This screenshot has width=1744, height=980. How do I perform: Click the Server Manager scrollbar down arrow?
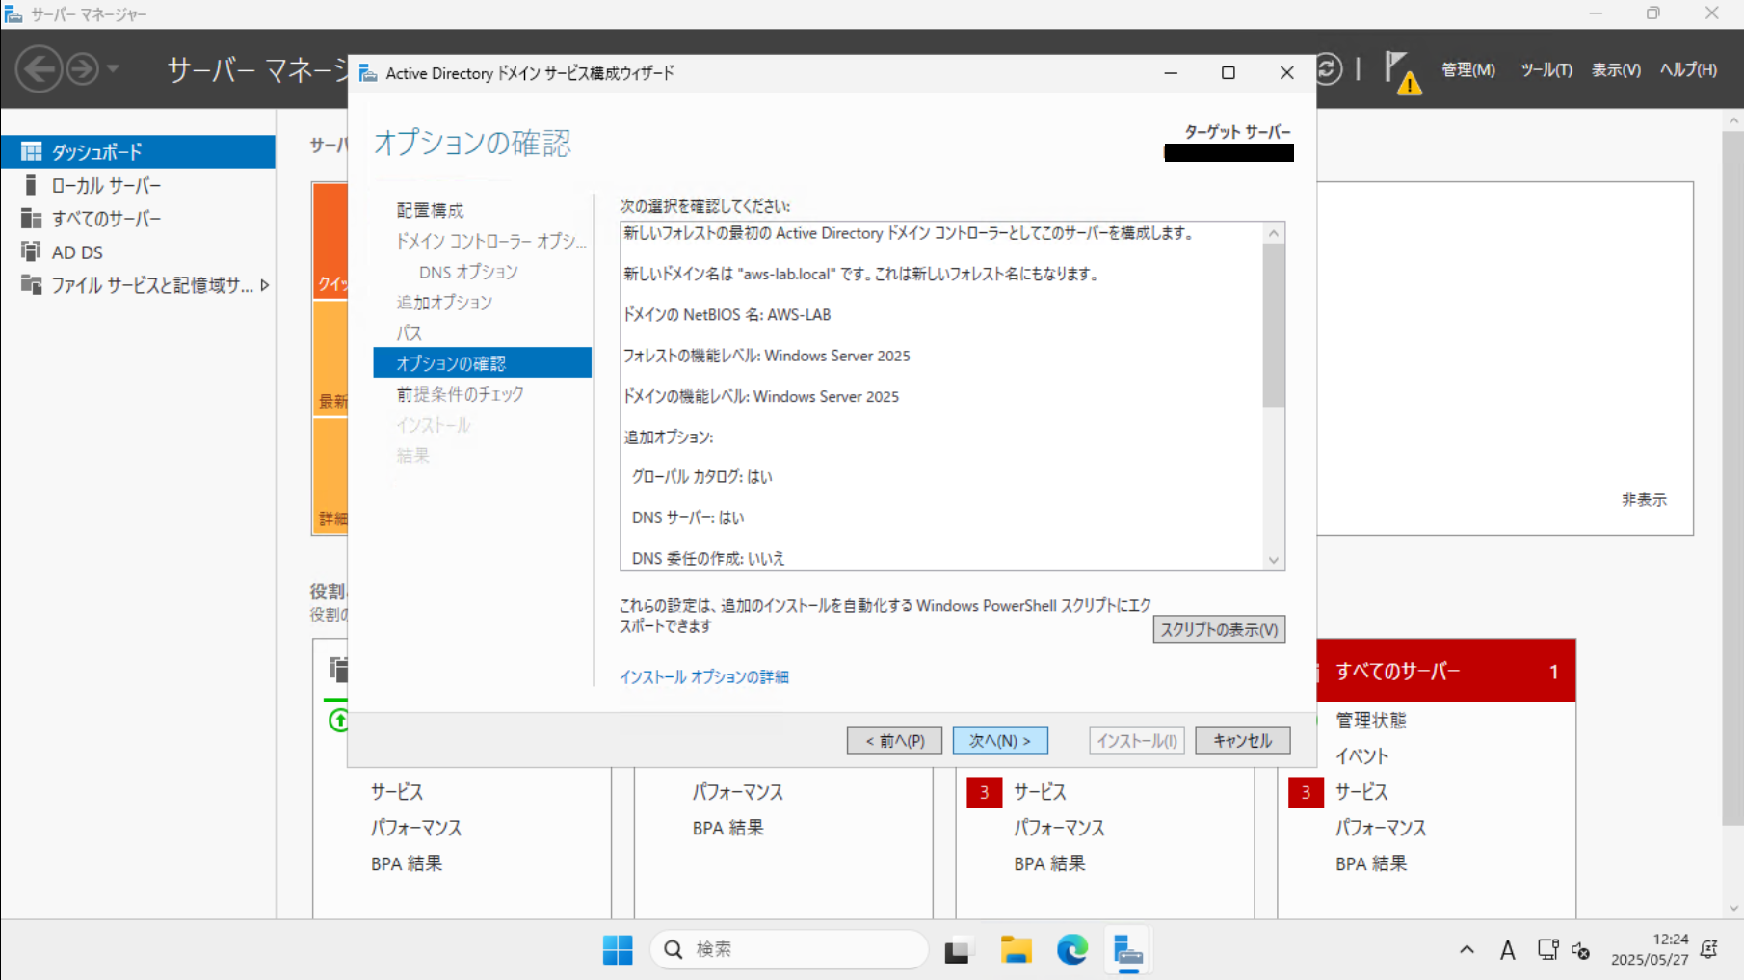coord(1733,908)
